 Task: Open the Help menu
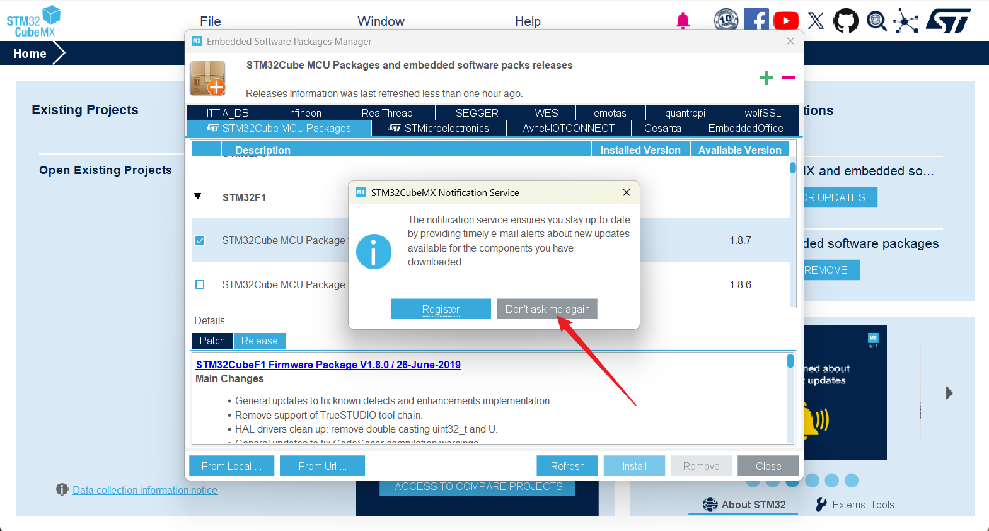[x=528, y=21]
